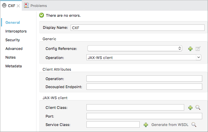Focus the Display Name field
The height and width of the screenshot is (132, 208).
[x=138, y=27]
